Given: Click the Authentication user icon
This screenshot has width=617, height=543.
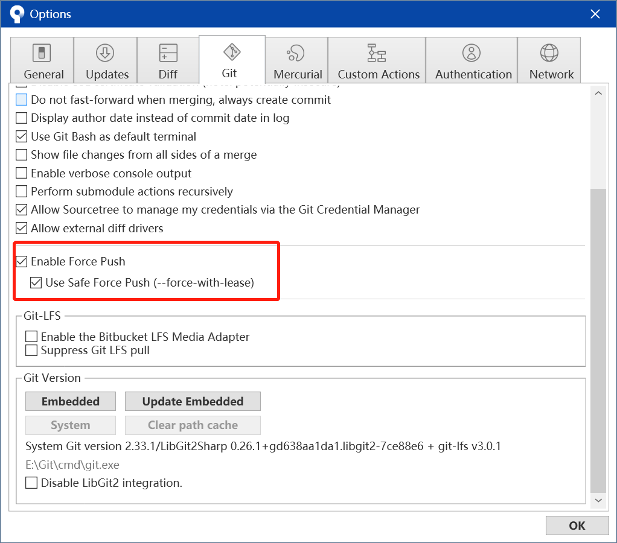Looking at the screenshot, I should click(x=472, y=53).
